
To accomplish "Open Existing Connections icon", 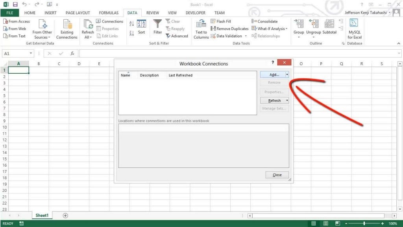I will point(67,24).
